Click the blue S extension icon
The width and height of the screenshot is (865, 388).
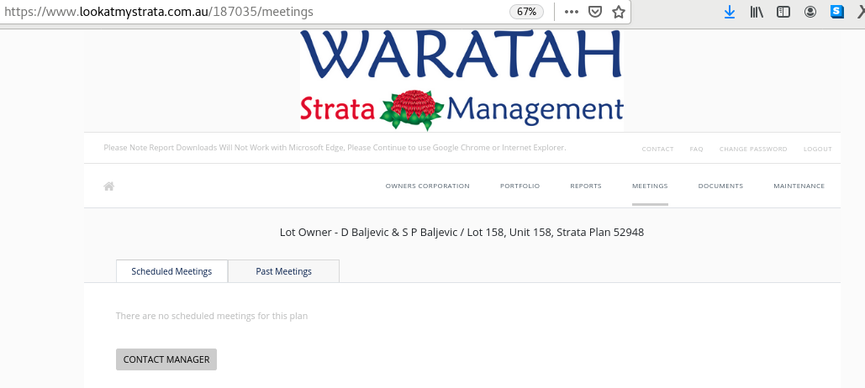click(x=837, y=12)
